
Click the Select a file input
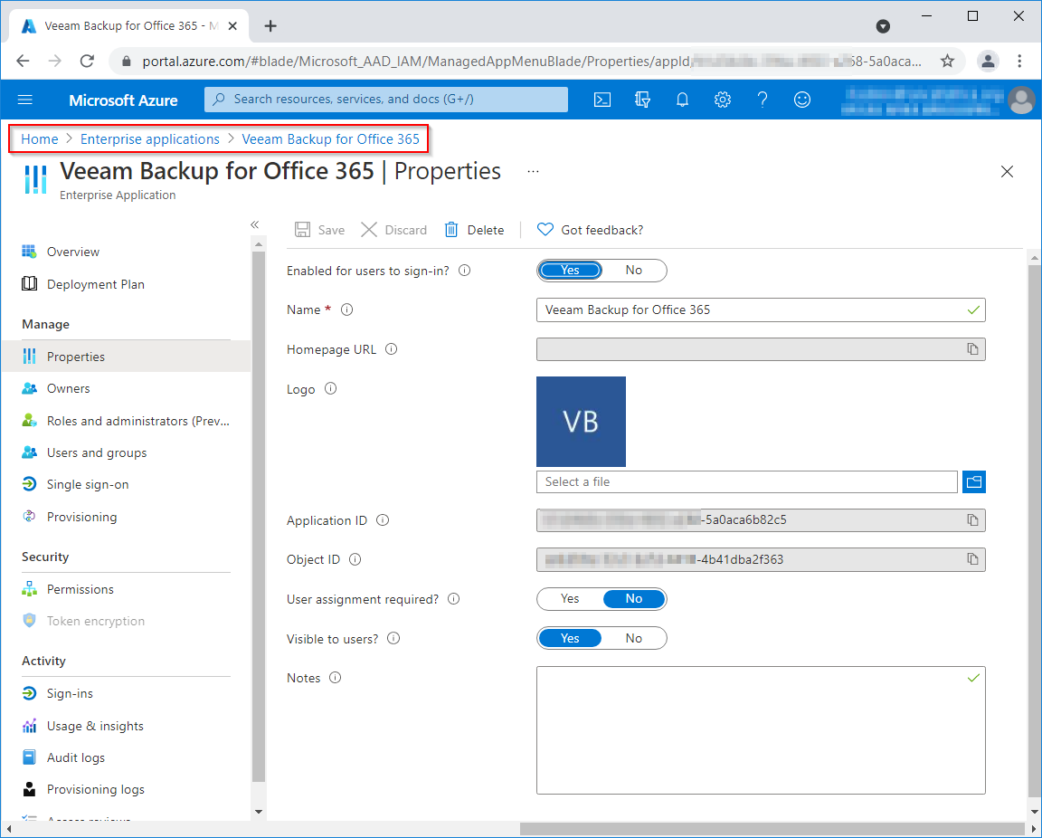[x=746, y=481]
